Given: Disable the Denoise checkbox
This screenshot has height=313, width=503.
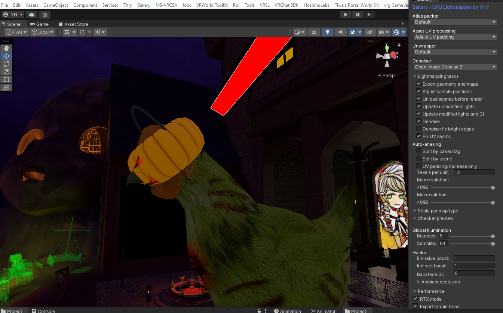Looking at the screenshot, I should pos(419,121).
